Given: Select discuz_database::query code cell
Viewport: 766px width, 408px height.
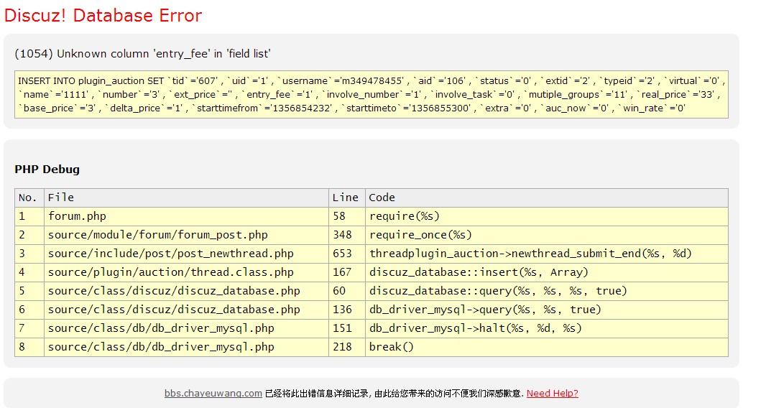Looking at the screenshot, I should pos(547,291).
